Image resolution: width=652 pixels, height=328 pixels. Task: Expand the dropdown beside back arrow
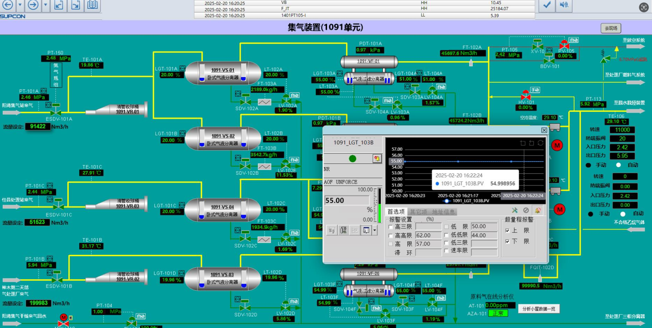[x=20, y=5]
